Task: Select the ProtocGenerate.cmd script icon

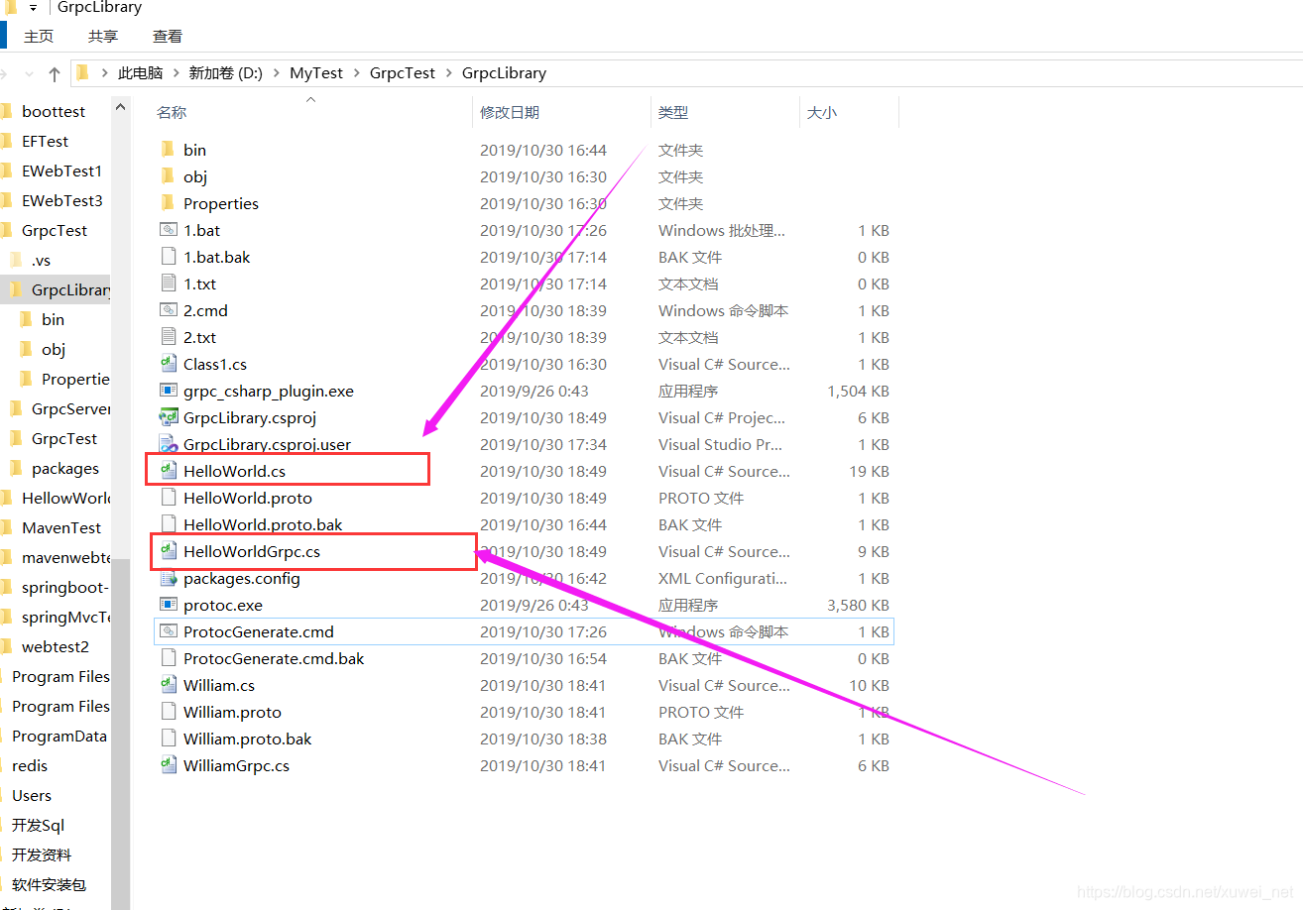Action: click(x=167, y=631)
